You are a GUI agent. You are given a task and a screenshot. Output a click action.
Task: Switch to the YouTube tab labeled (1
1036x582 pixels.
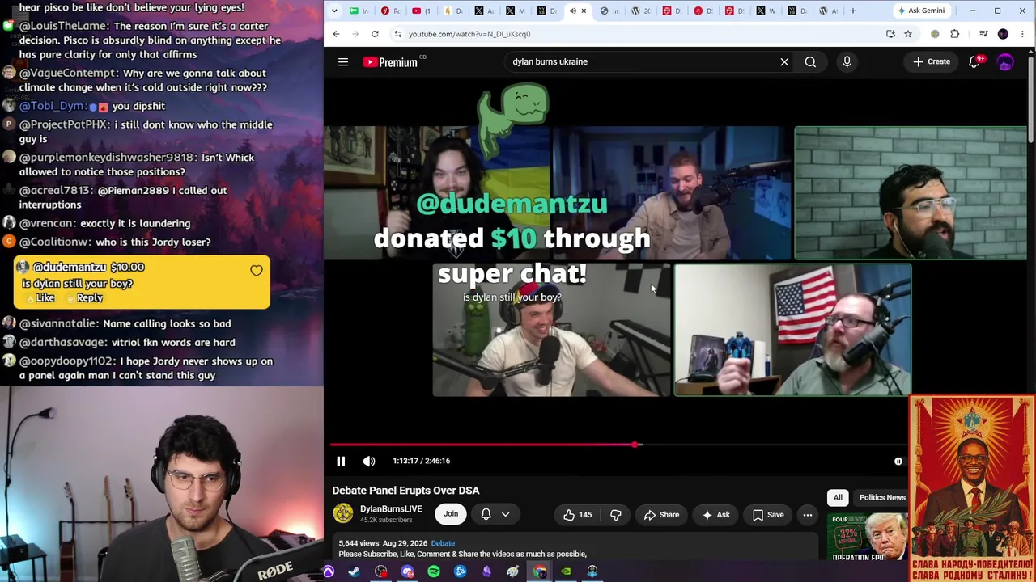tap(421, 11)
